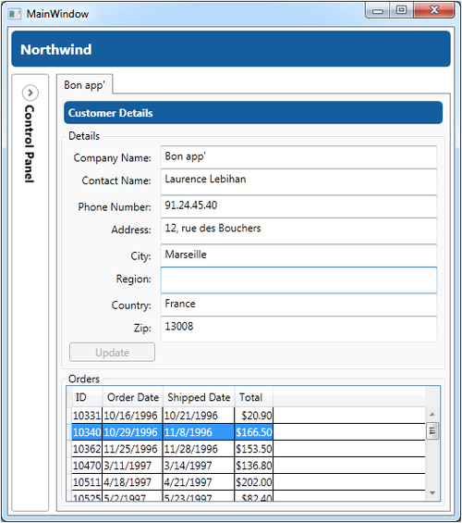The height and width of the screenshot is (523, 462).
Task: Focus the Contact Name text box
Action: (298, 181)
